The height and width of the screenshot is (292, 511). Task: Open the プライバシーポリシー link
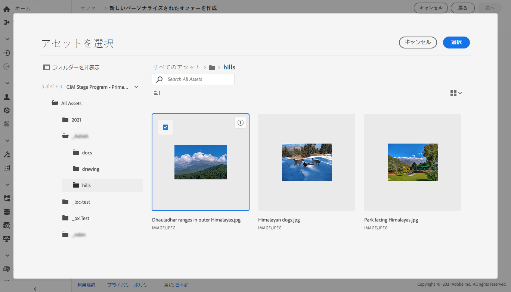click(x=129, y=285)
